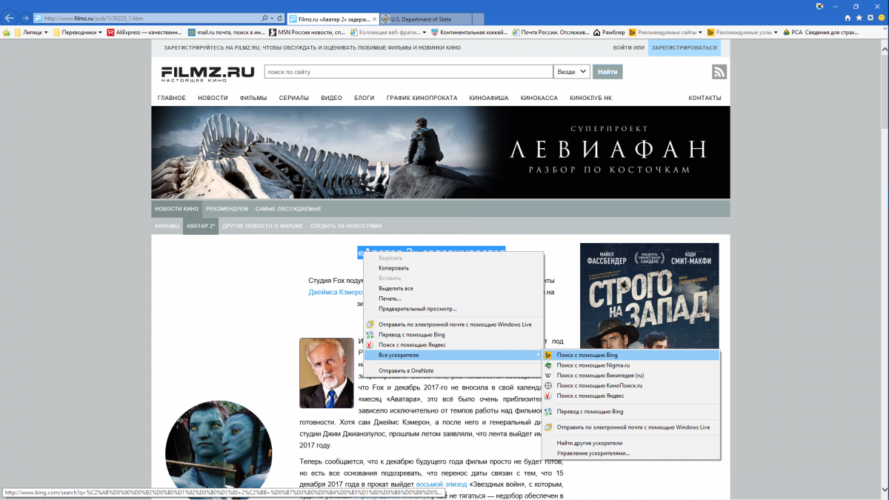Click the Найти search button
The width and height of the screenshot is (889, 500).
(x=607, y=72)
